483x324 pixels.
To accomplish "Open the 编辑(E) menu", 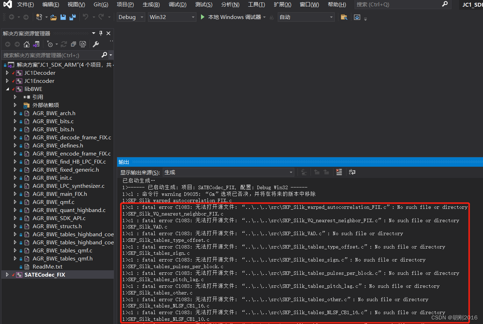I will click(51, 4).
